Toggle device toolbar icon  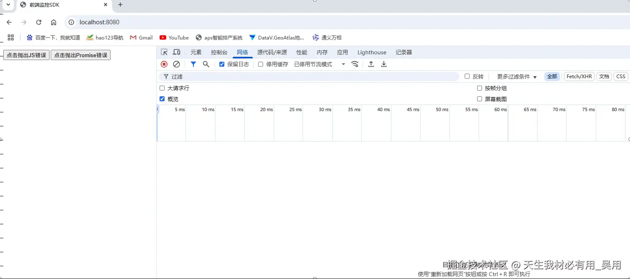coord(177,52)
